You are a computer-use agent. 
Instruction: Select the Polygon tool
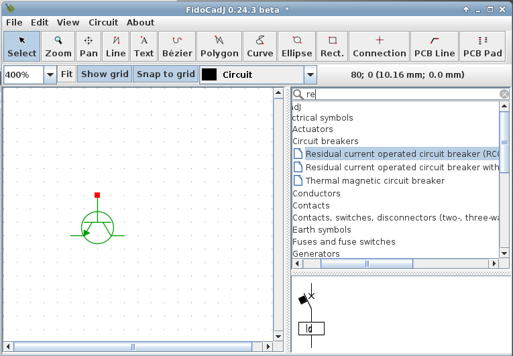click(219, 46)
